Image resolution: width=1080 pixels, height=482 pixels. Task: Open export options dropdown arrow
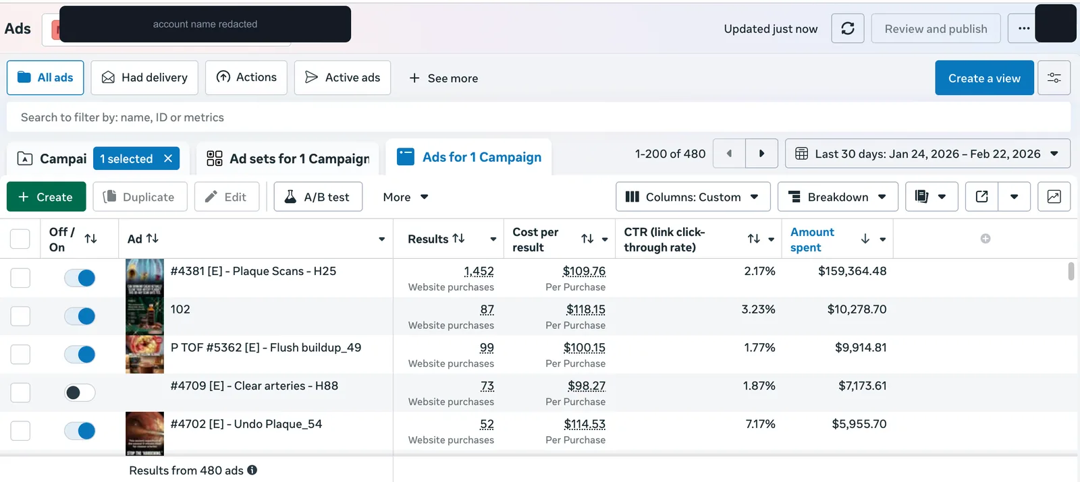1014,197
